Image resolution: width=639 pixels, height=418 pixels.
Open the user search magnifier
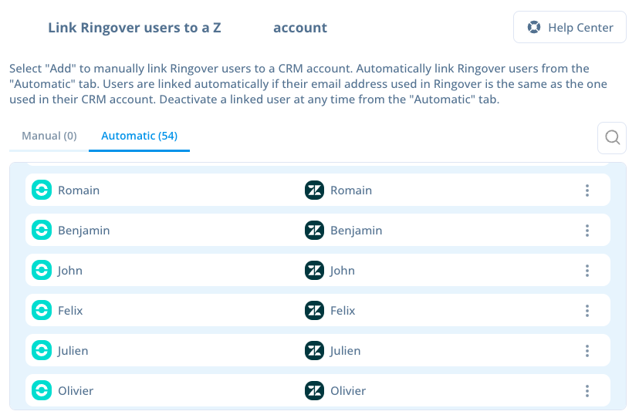pyautogui.click(x=612, y=138)
